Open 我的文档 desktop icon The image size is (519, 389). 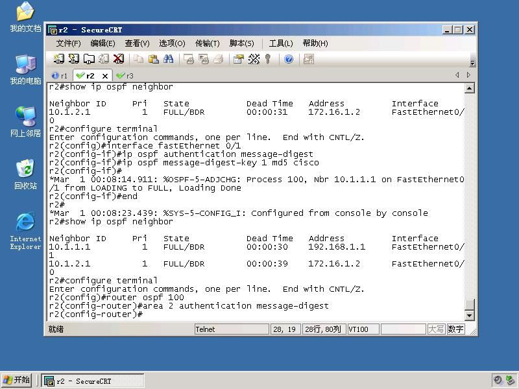tap(25, 18)
